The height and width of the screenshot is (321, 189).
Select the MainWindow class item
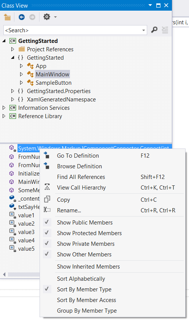[x=52, y=74]
